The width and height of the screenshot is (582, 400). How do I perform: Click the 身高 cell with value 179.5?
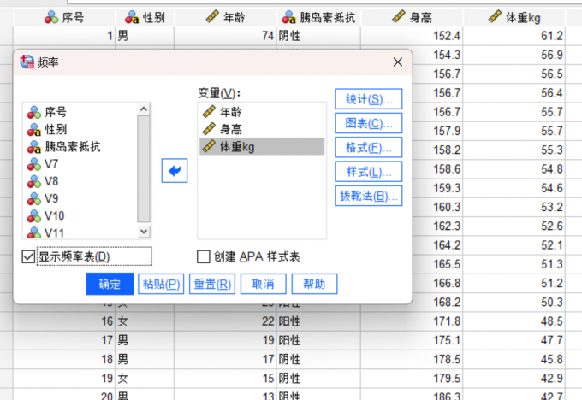click(412, 378)
